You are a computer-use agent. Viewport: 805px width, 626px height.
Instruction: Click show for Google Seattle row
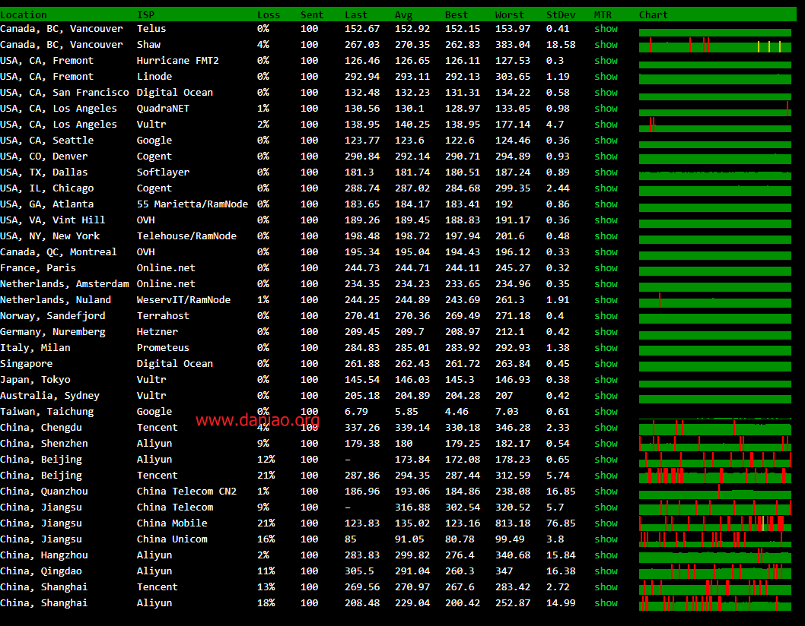[x=606, y=140]
